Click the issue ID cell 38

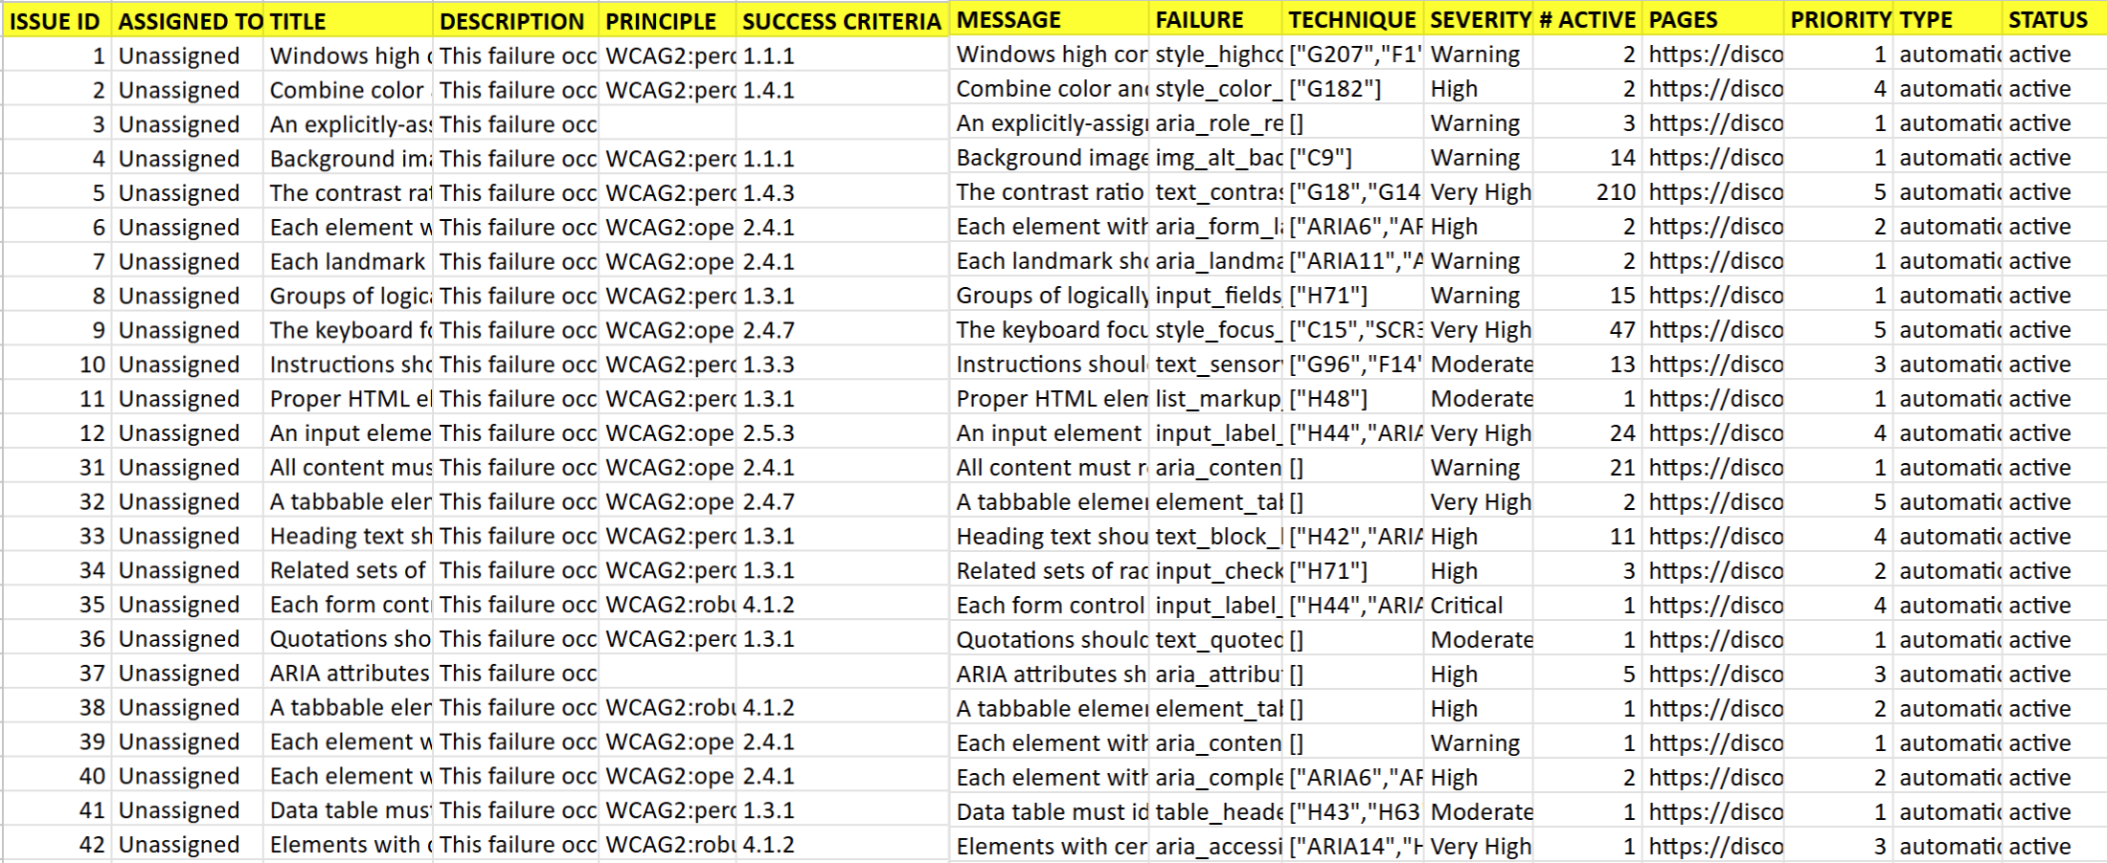tap(57, 709)
